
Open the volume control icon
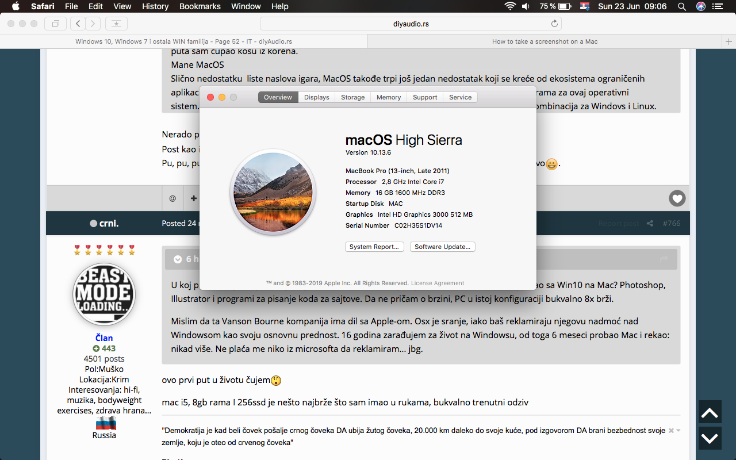[526, 6]
